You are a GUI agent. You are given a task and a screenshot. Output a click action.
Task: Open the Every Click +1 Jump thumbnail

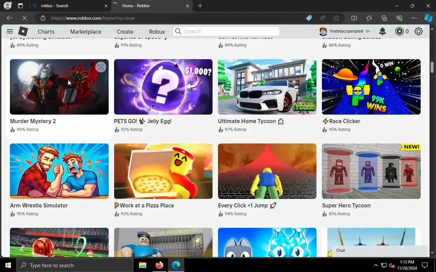tap(267, 171)
